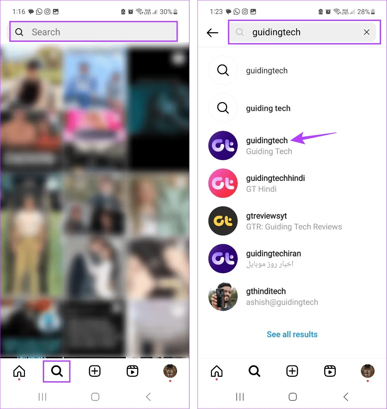
Task: Tap the Android recent apps button on left screen
Action: [43, 397]
